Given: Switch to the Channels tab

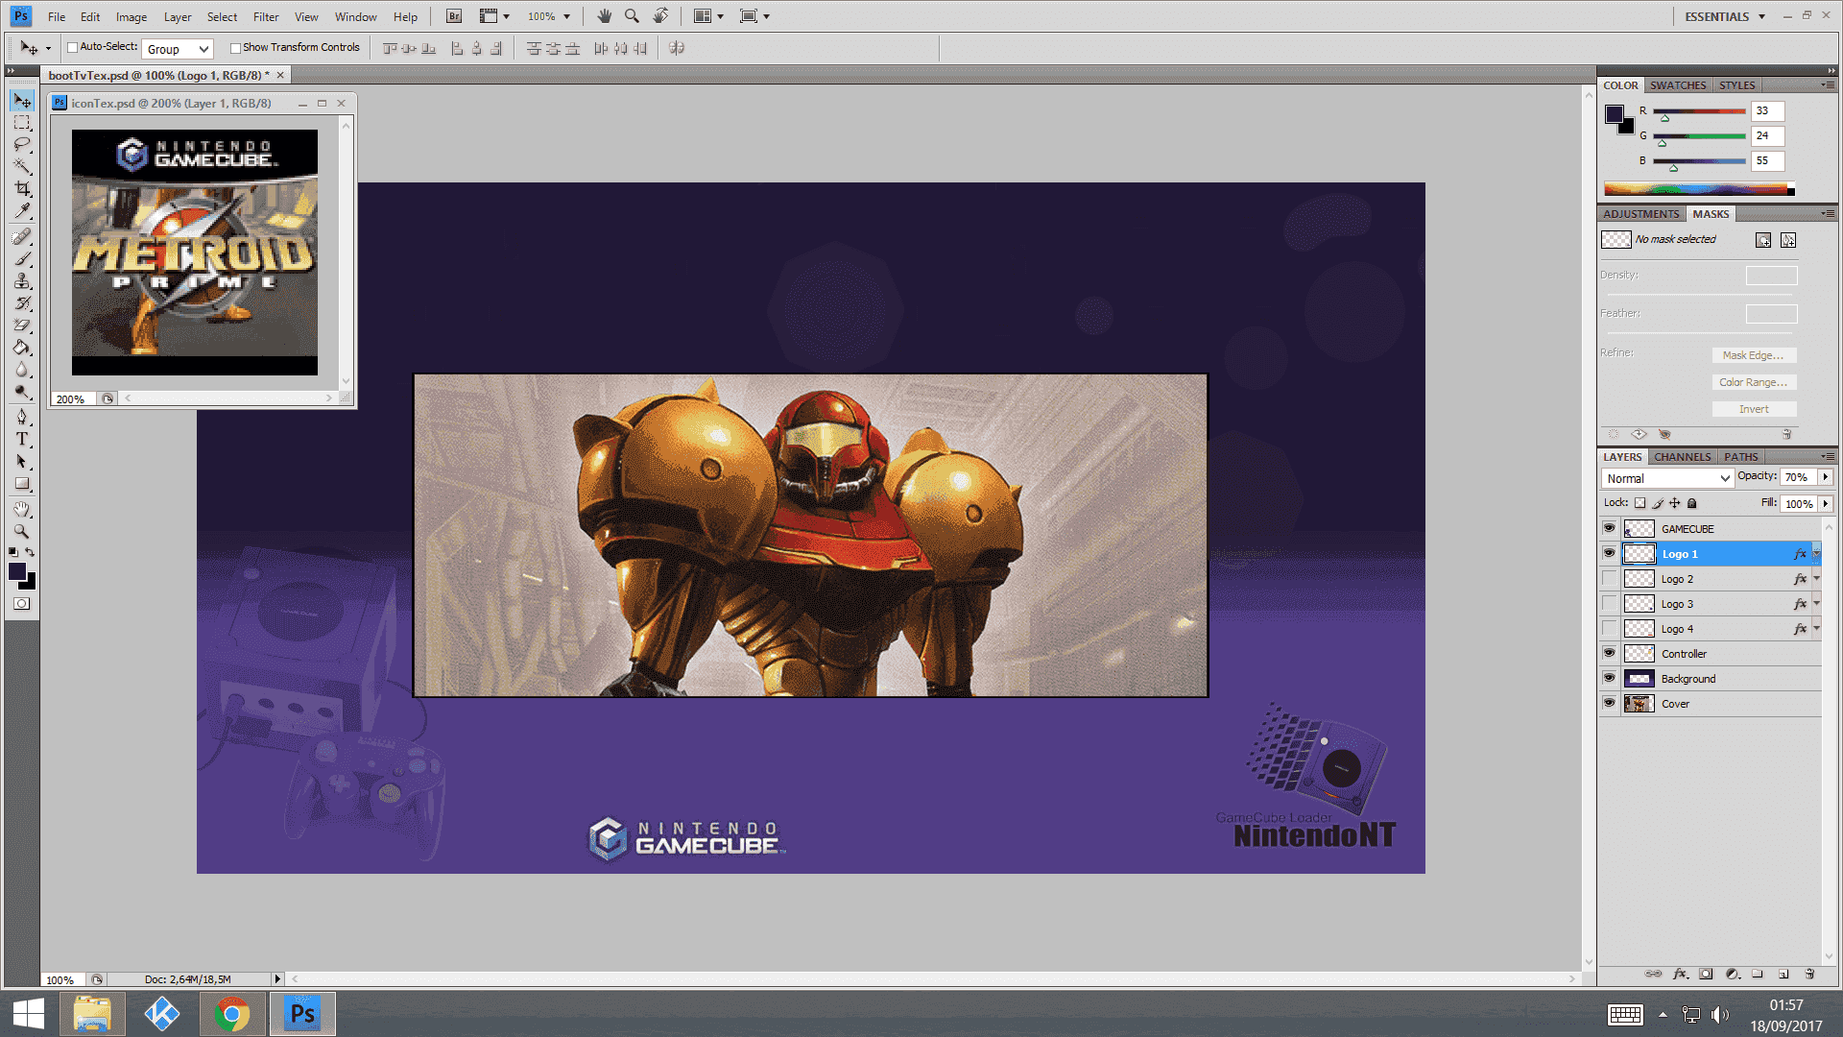Looking at the screenshot, I should [1682, 457].
